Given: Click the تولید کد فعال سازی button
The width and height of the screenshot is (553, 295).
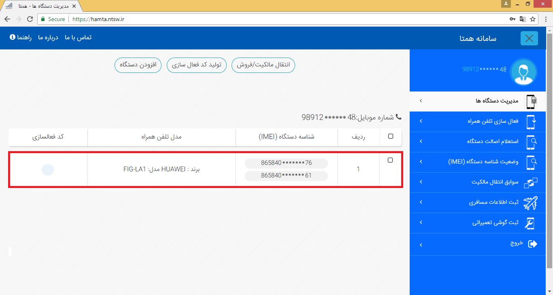Looking at the screenshot, I should (196, 65).
